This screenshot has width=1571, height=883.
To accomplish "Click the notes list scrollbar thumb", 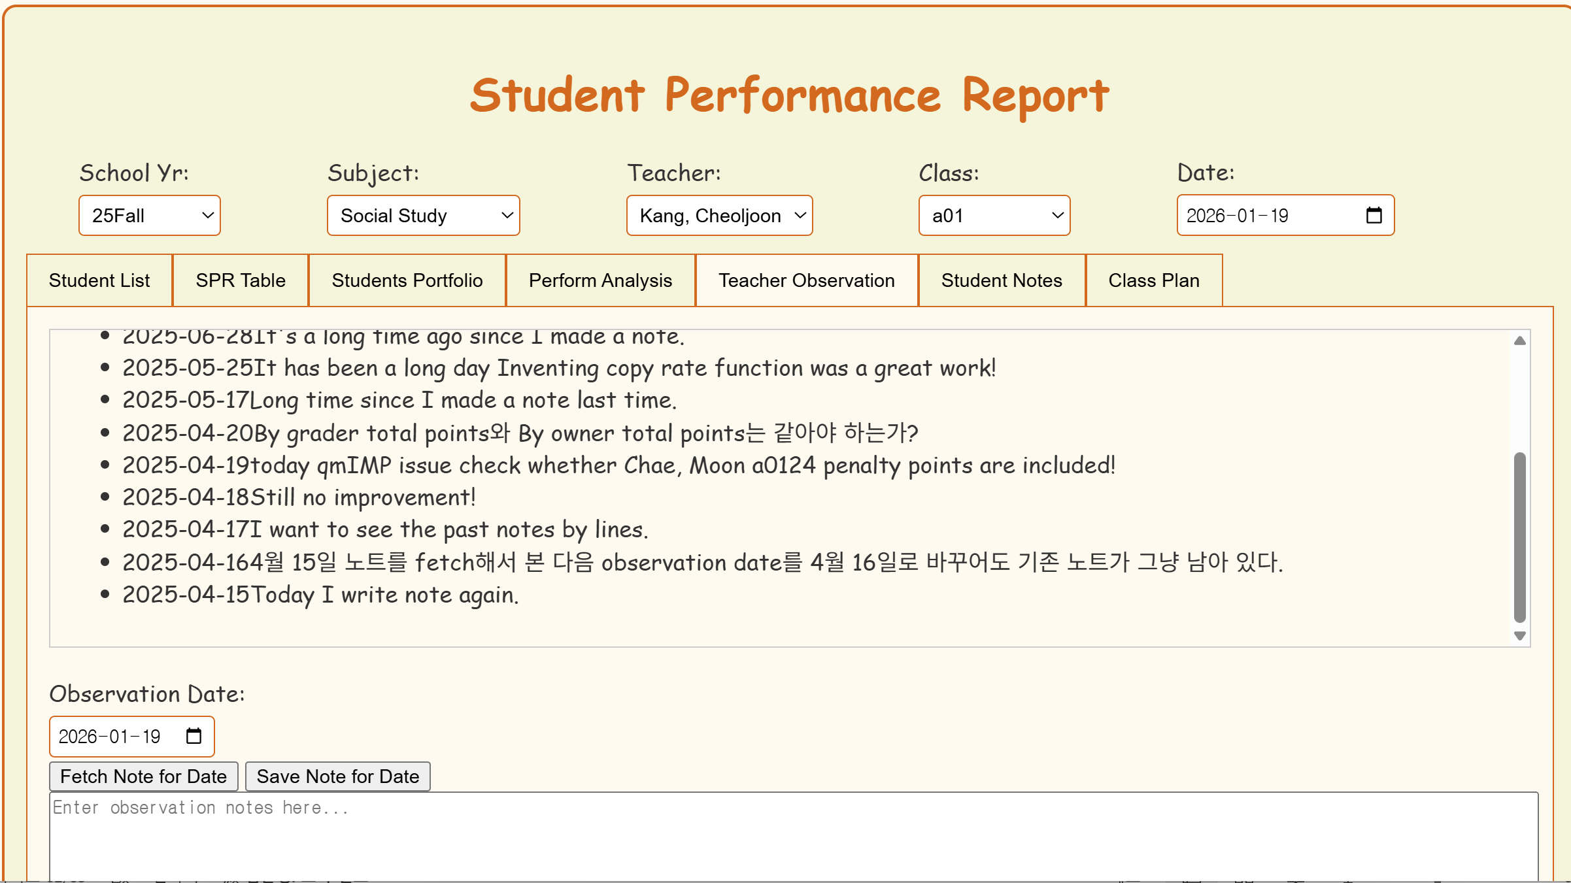I will [x=1519, y=536].
